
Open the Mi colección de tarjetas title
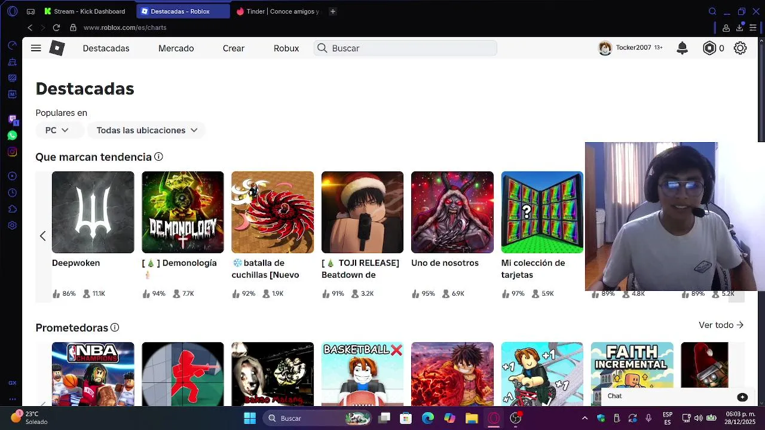[x=533, y=269]
